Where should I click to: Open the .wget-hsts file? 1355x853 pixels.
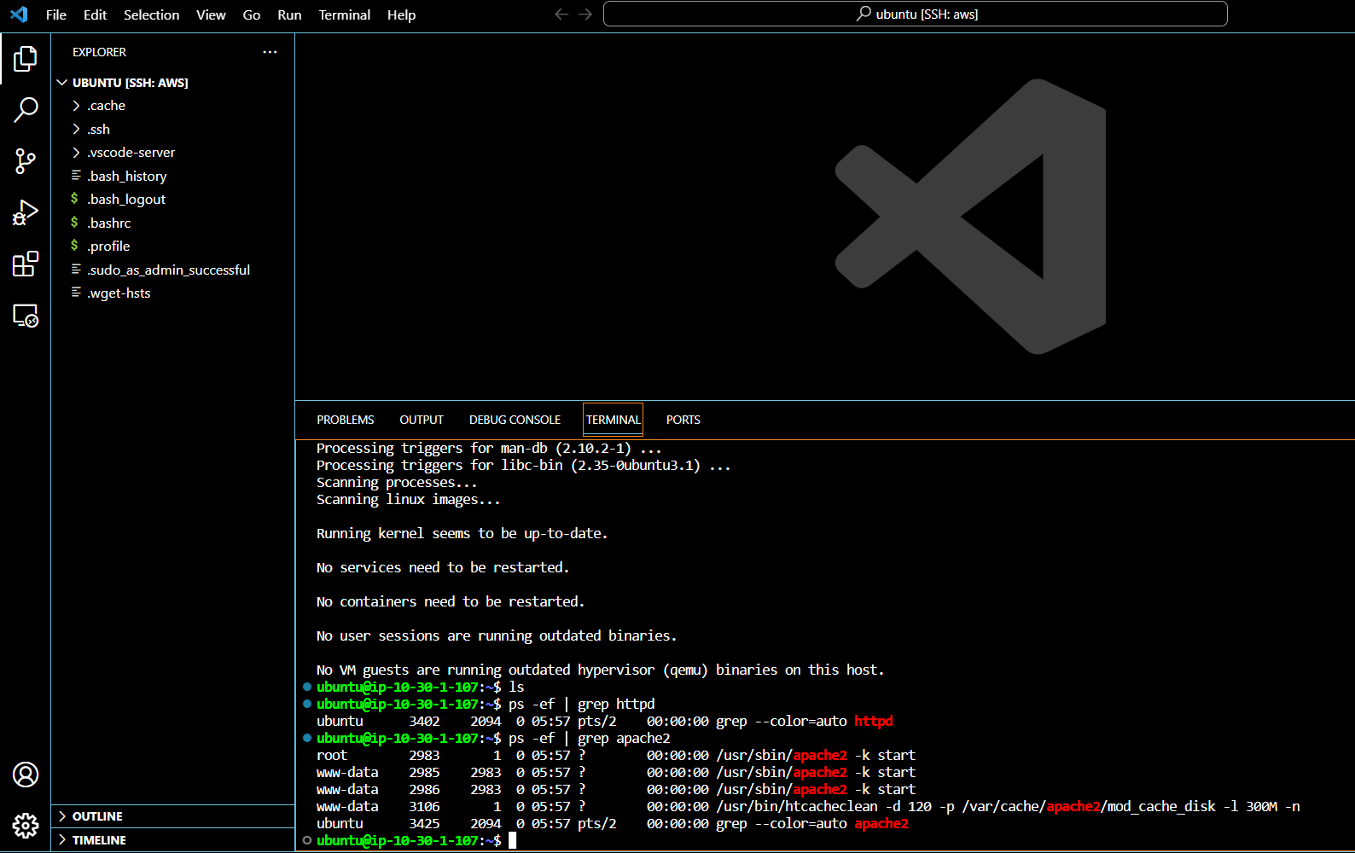pos(119,293)
